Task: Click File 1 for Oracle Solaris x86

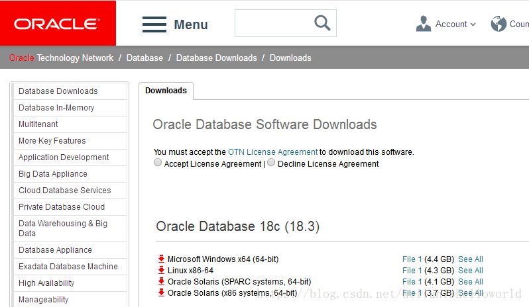Action: pyautogui.click(x=412, y=293)
